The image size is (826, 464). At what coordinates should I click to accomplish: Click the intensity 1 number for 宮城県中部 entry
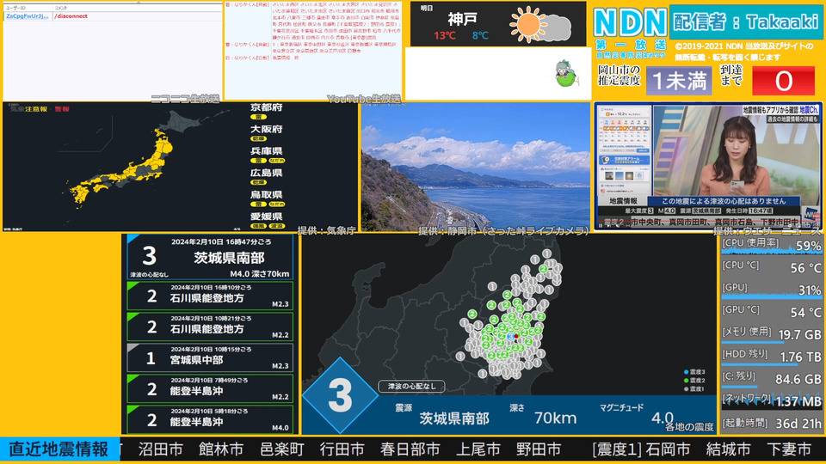[x=151, y=359]
